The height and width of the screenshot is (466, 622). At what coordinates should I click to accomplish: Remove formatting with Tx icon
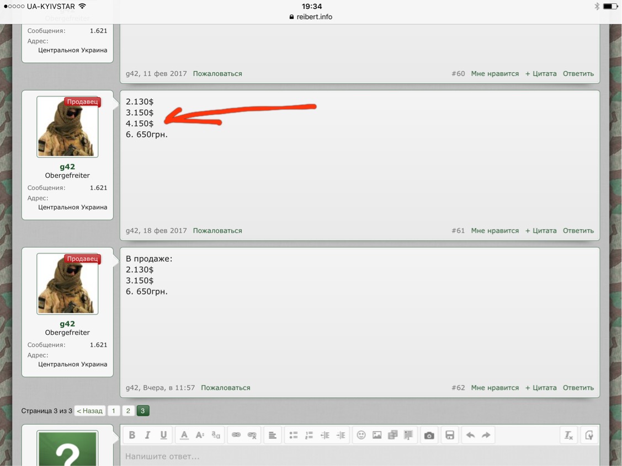(568, 435)
